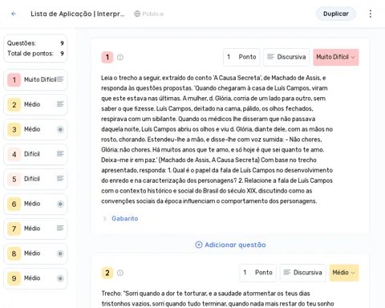Click the back arrow icon
The image size is (385, 308).
click(14, 14)
